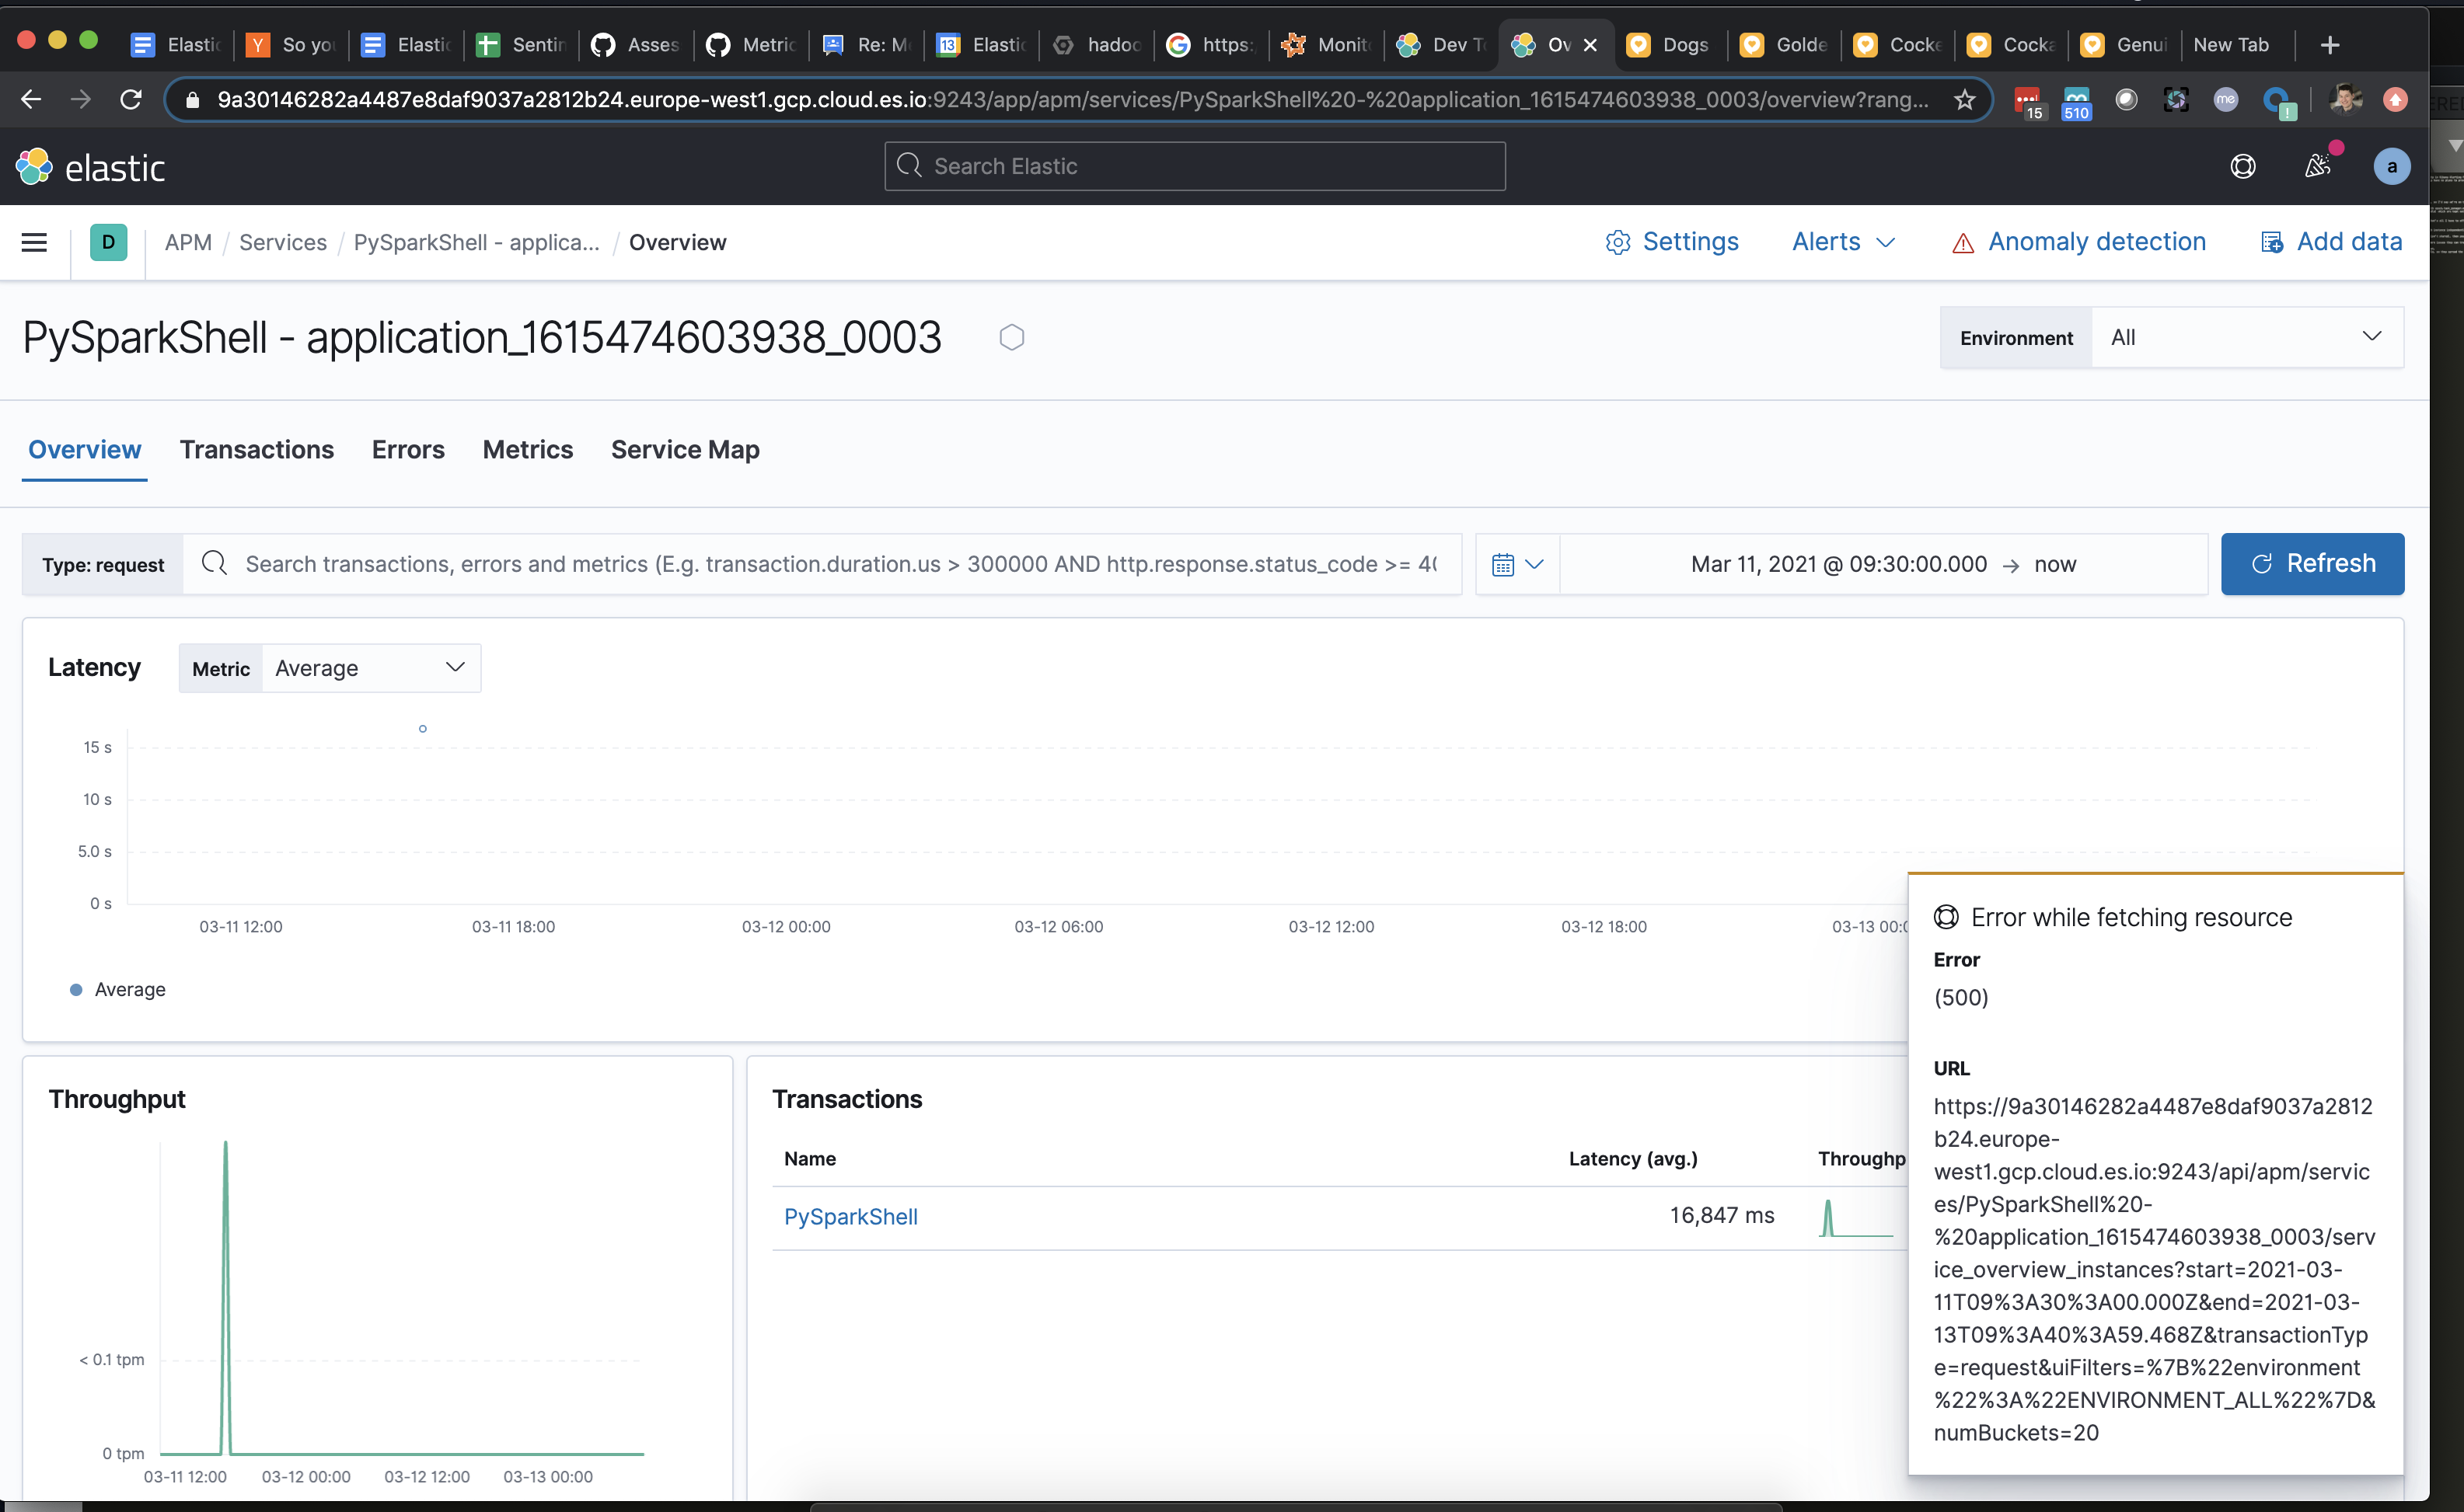Click the error code (500) text
Viewport: 2464px width, 1512px height.
coord(1961,997)
